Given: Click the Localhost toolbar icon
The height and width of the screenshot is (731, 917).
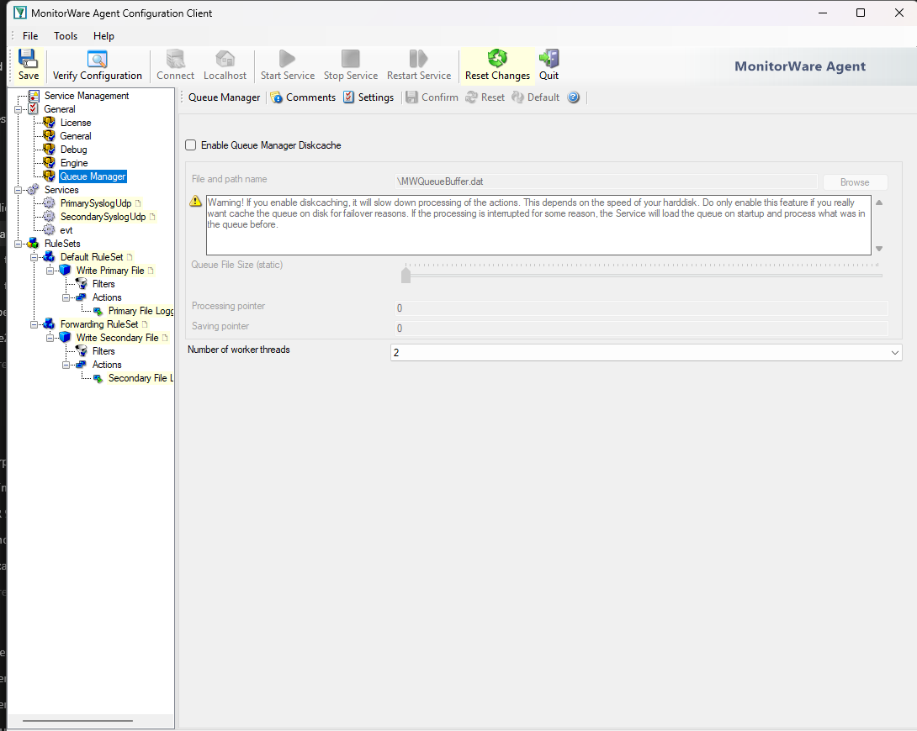Looking at the screenshot, I should (225, 59).
